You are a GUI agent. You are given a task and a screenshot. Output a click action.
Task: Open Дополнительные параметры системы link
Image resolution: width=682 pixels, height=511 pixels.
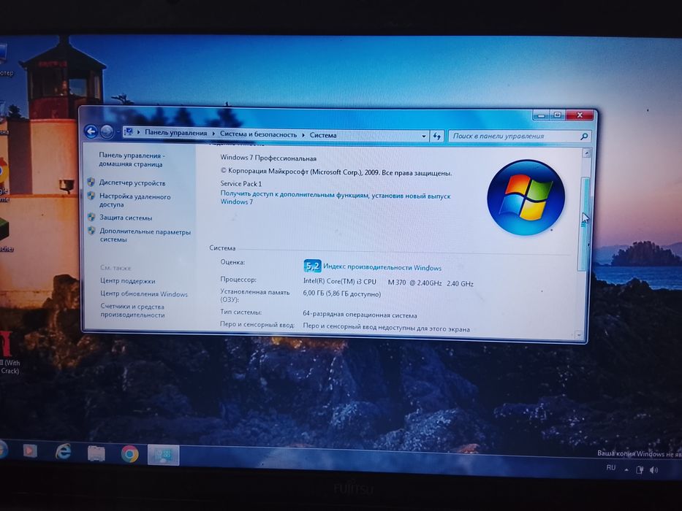pyautogui.click(x=145, y=236)
